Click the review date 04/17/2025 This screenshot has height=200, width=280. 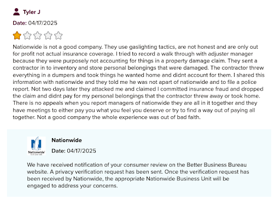(x=43, y=23)
